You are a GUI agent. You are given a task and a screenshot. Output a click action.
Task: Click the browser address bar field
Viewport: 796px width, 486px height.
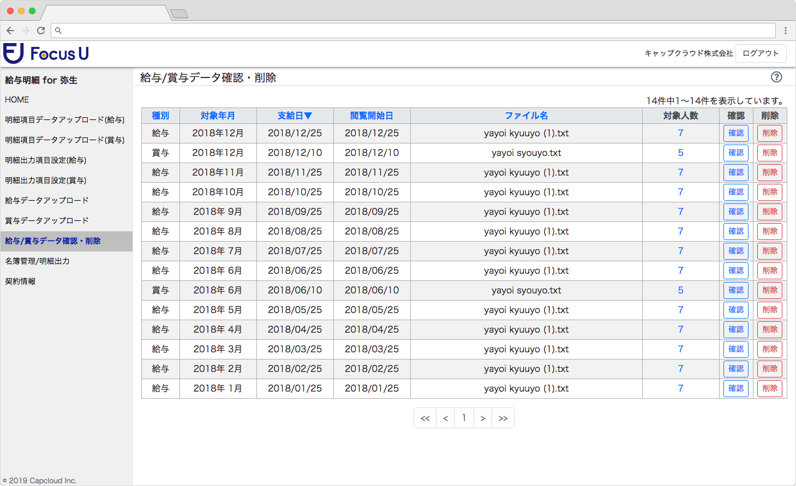413,31
